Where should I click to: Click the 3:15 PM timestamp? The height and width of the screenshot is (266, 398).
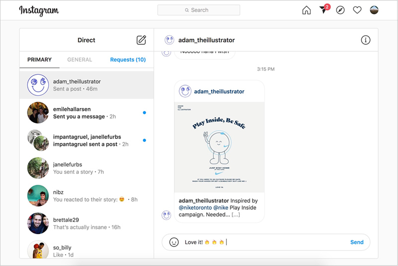click(x=266, y=69)
